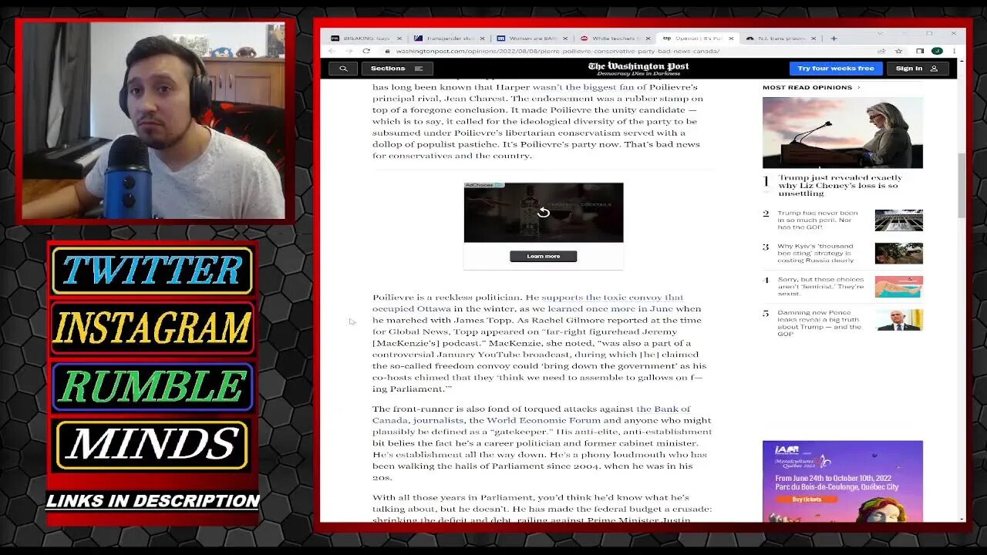Open Trump has never been in peril article
The height and width of the screenshot is (555, 987).
point(817,220)
